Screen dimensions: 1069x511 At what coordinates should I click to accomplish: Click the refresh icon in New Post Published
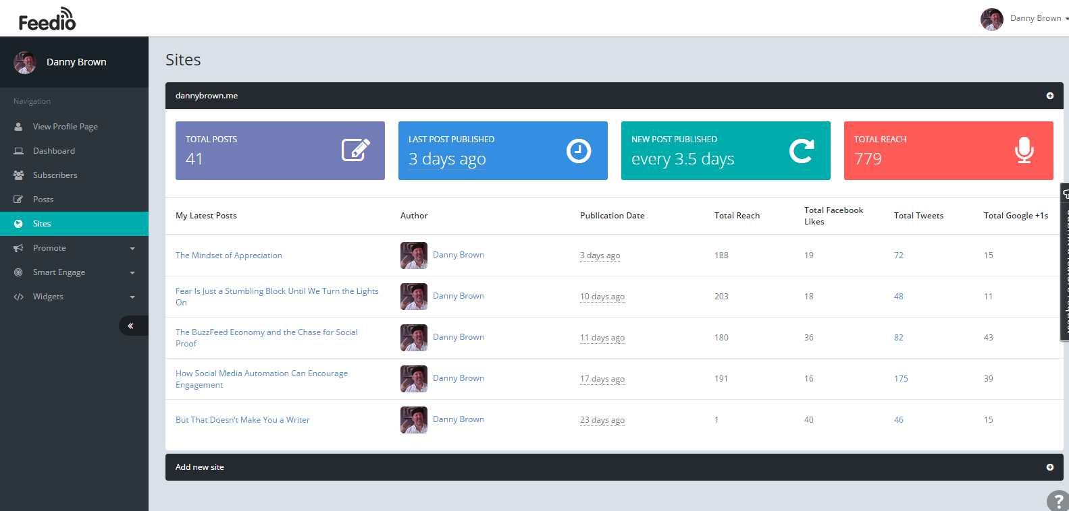pos(801,150)
